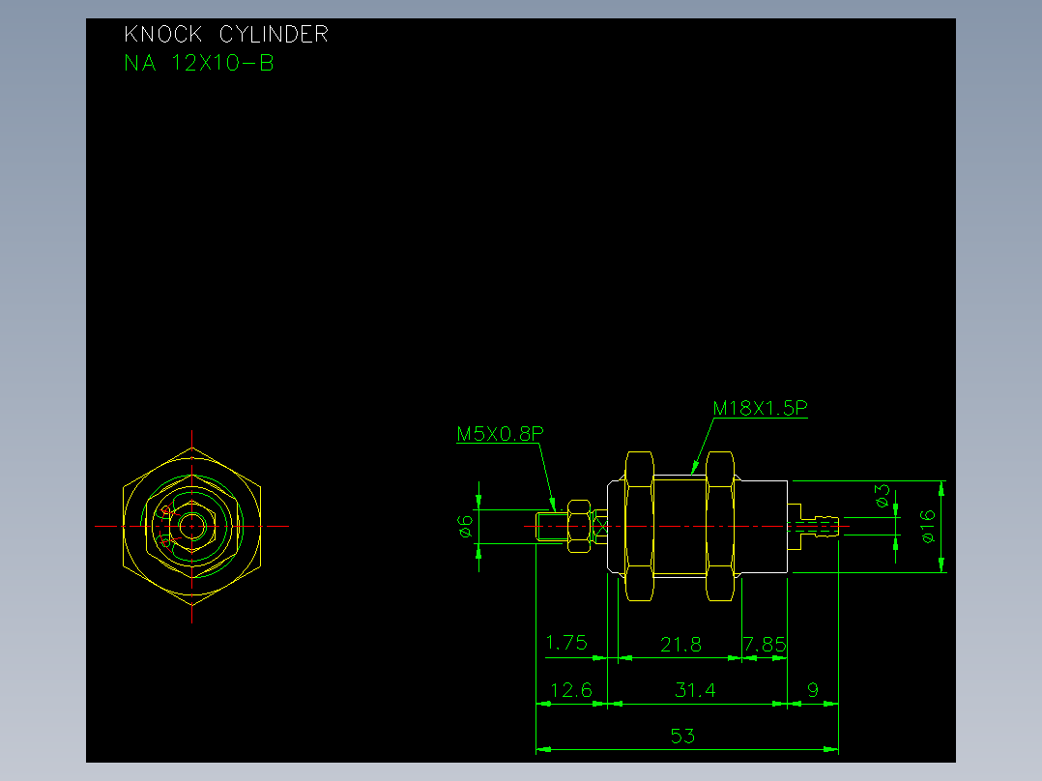Select the 21.8 dimension value
1042x781 pixels.
tap(680, 644)
